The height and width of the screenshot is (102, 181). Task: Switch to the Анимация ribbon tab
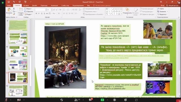pyautogui.click(x=54, y=5)
